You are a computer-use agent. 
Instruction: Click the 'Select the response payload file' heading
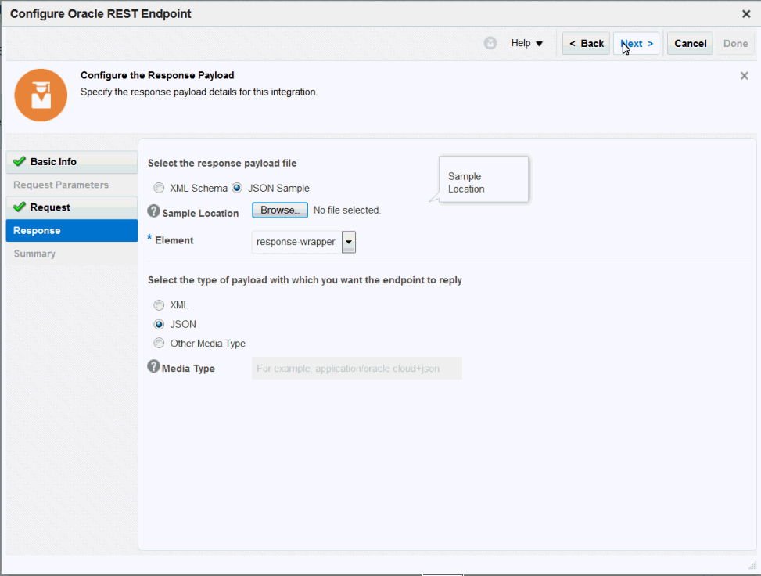pyautogui.click(x=222, y=164)
